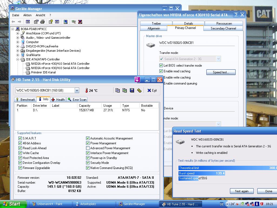Click the Sustained speed result bar

[189, 178]
